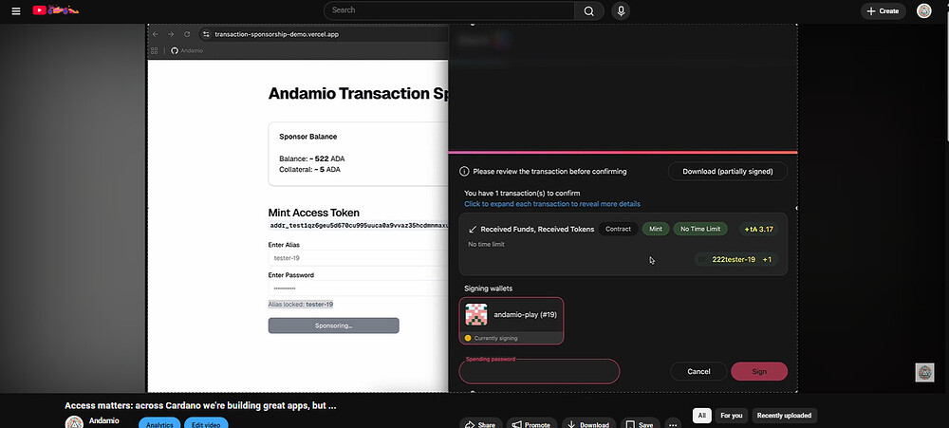The width and height of the screenshot is (949, 428).
Task: Click the search magnifier button
Action: (589, 10)
